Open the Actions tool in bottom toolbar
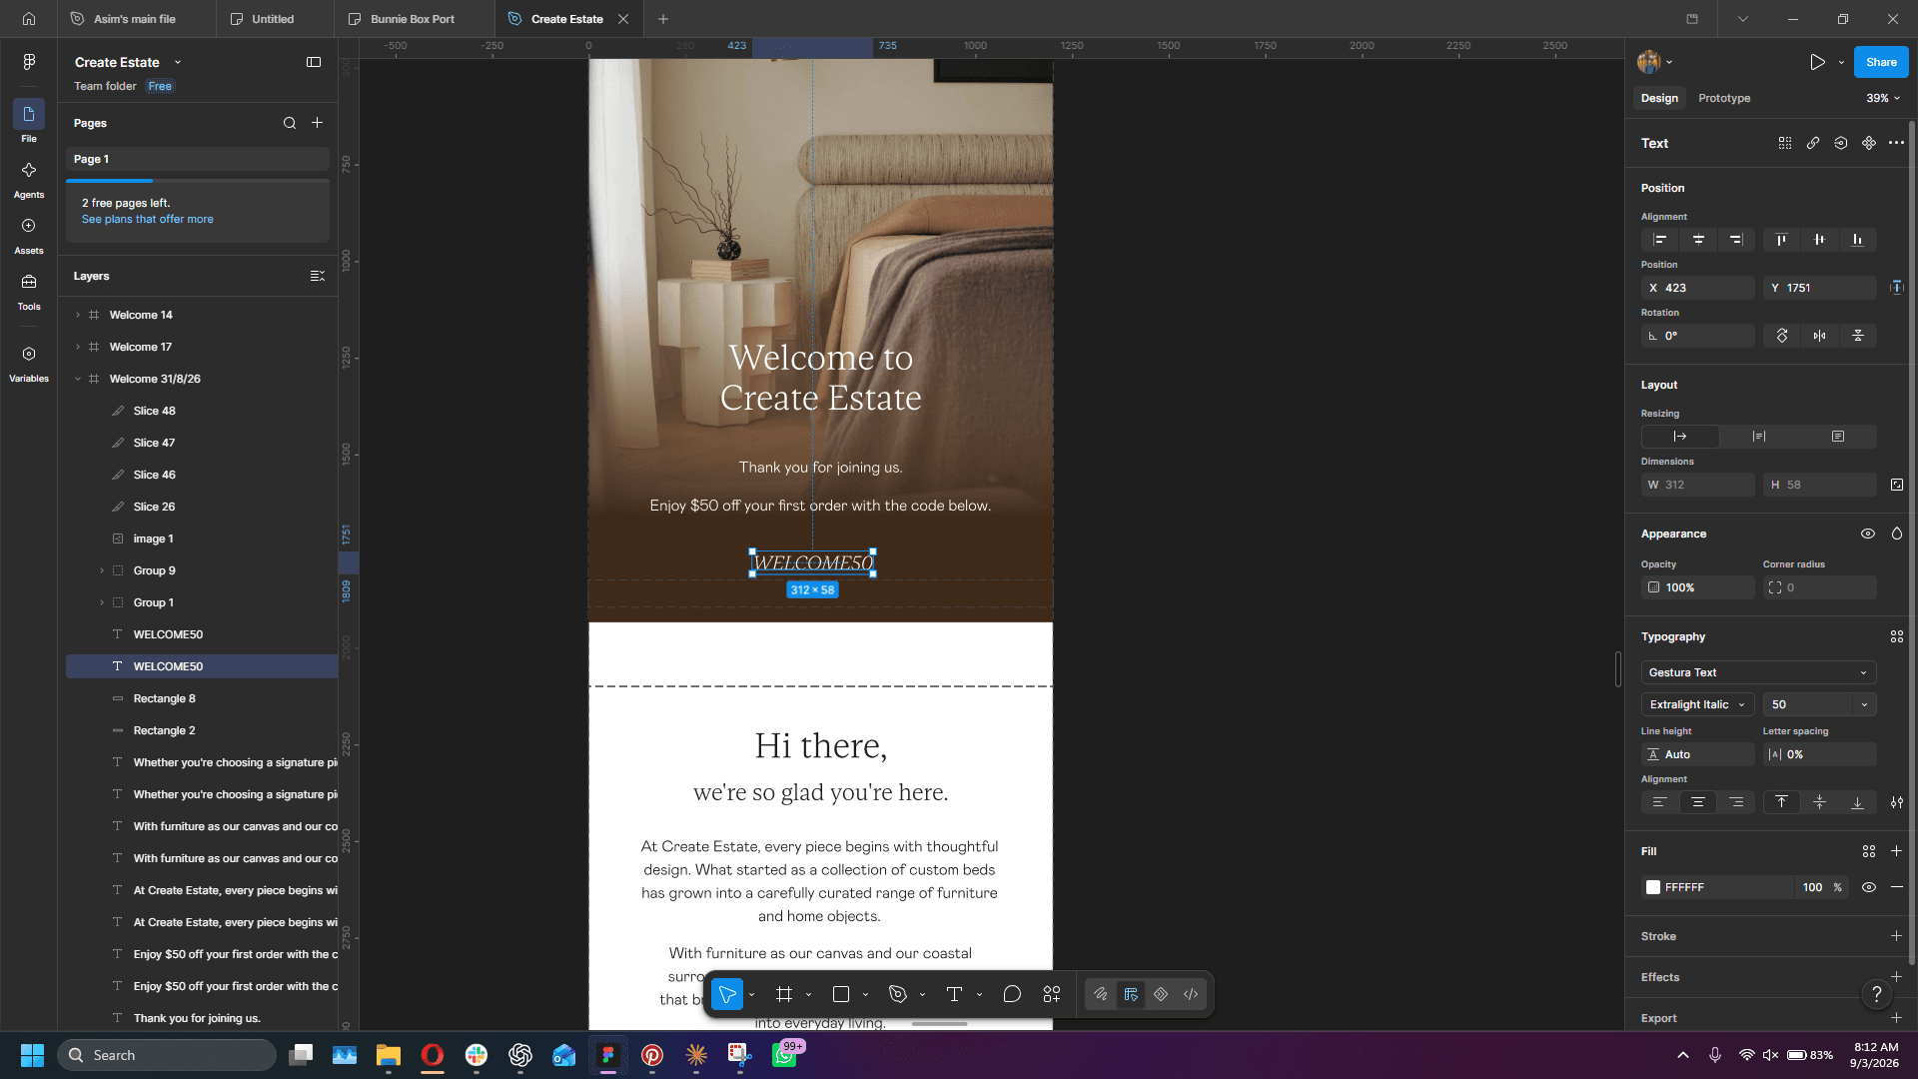1918x1079 pixels. click(1052, 994)
